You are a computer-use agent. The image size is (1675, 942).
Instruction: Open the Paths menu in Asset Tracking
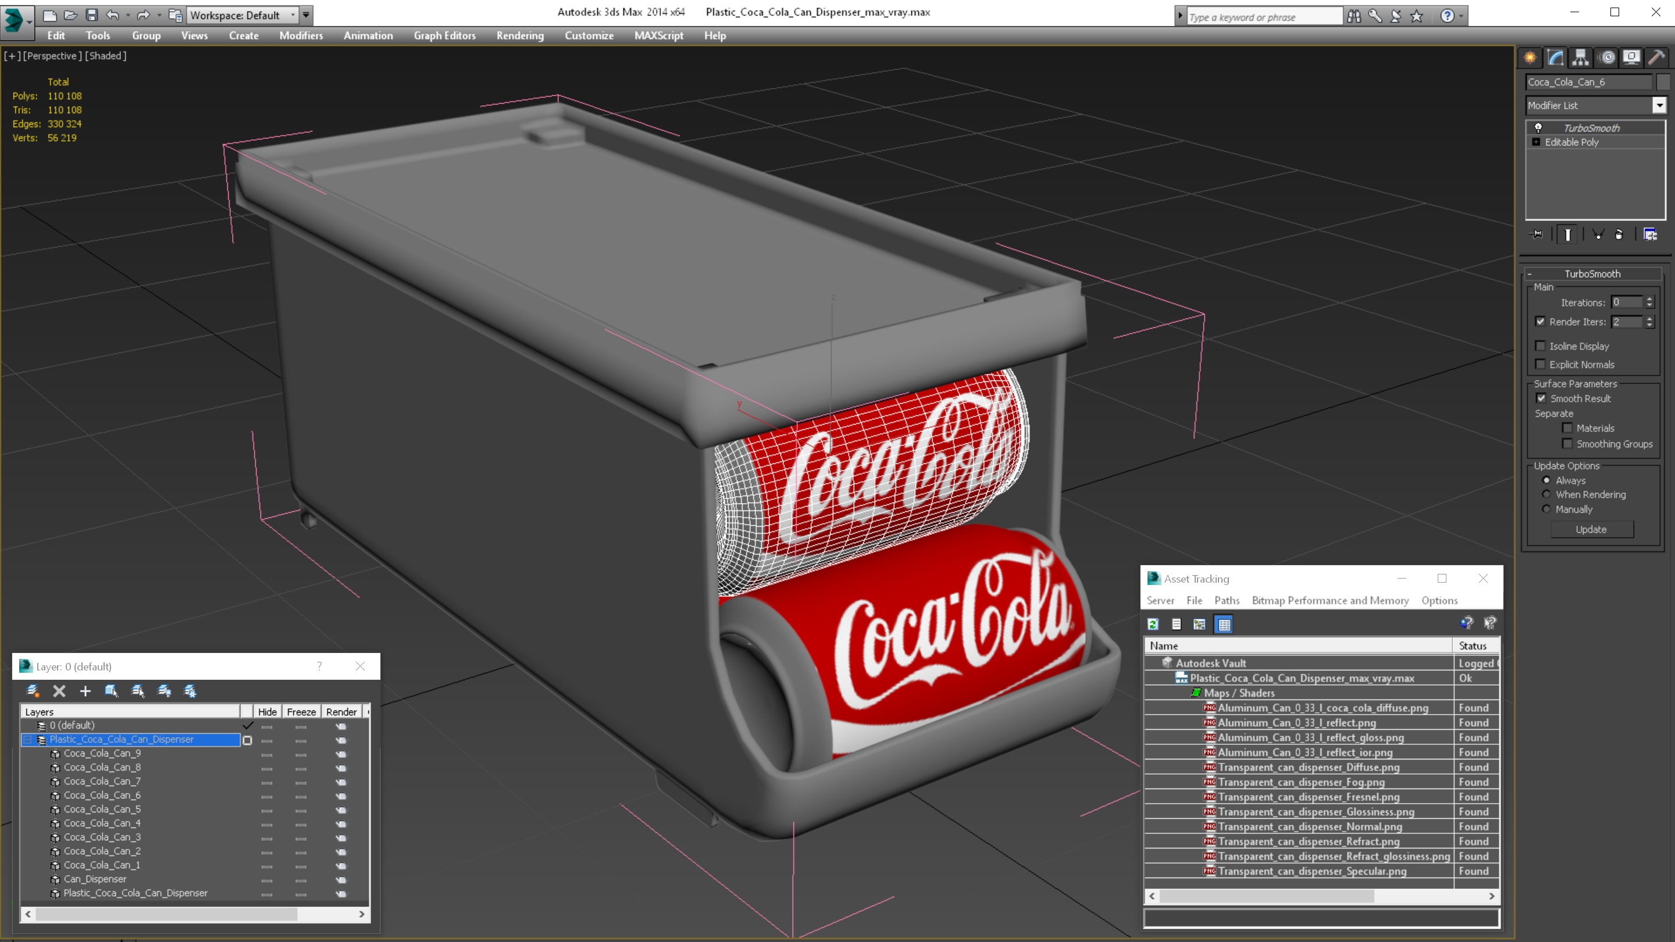pos(1227,600)
